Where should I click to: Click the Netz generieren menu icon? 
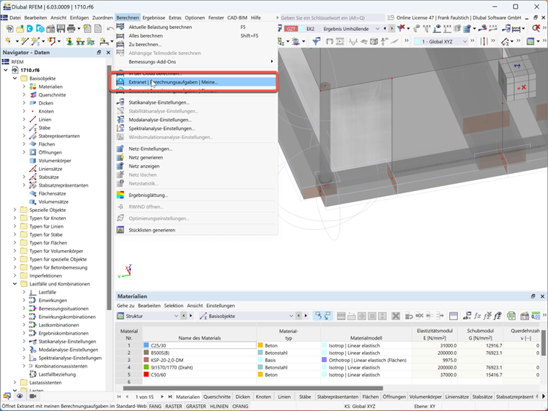tap(120, 157)
